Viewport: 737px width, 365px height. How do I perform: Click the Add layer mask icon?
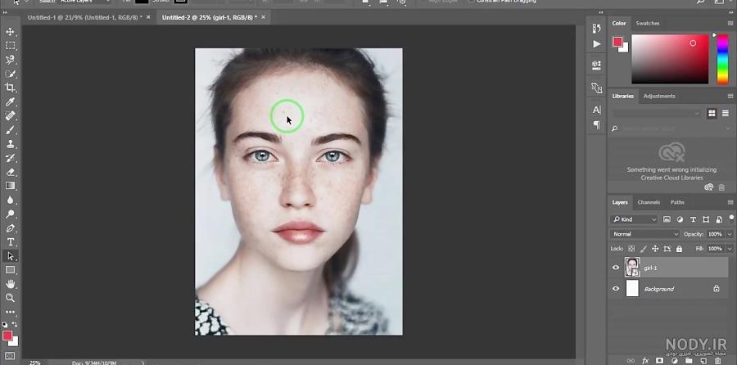(659, 361)
